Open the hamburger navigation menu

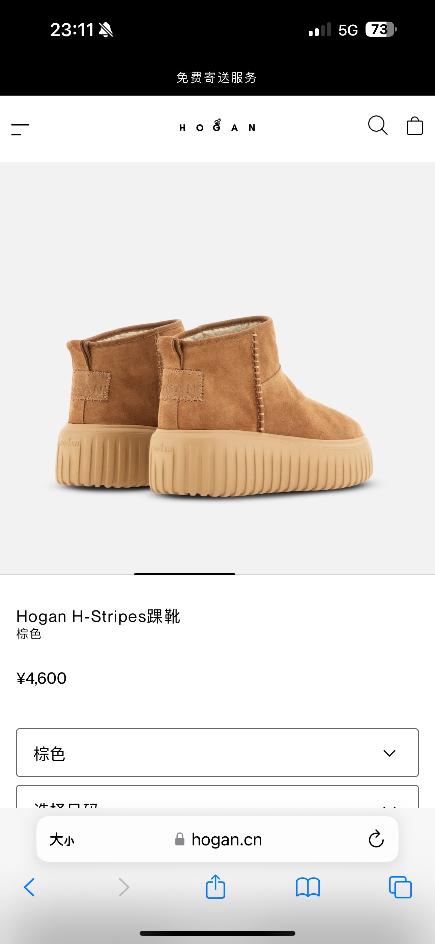(20, 129)
